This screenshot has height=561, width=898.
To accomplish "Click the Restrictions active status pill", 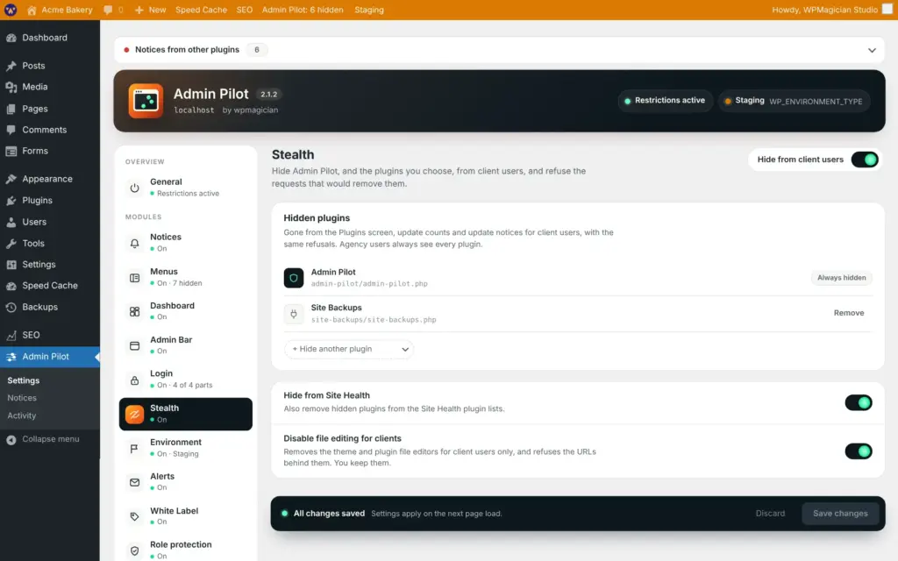I will 665,101.
